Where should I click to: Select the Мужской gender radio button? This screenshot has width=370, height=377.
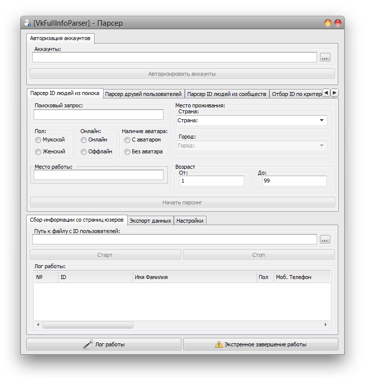[x=38, y=140]
